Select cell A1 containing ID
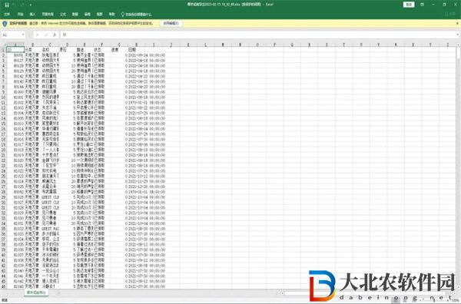This screenshot has width=461, height=304. [15, 50]
